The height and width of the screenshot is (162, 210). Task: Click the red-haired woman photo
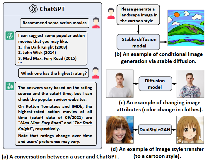click(x=119, y=130)
